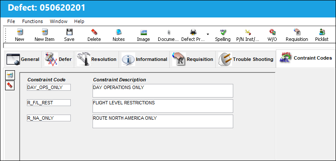
Task: Switch to the General tab
Action: [x=23, y=59]
